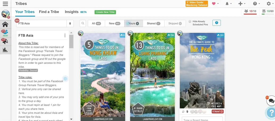The image size is (275, 121).
Task: Click scroll-down arrow of tribe info panel
Action: click(x=71, y=119)
